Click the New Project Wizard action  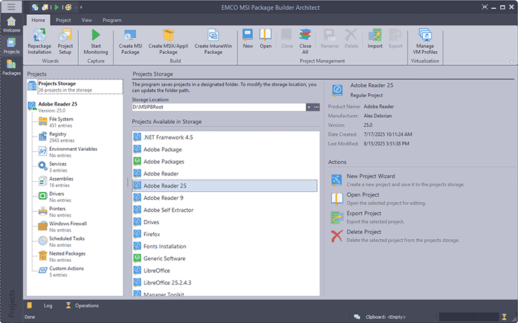click(370, 176)
